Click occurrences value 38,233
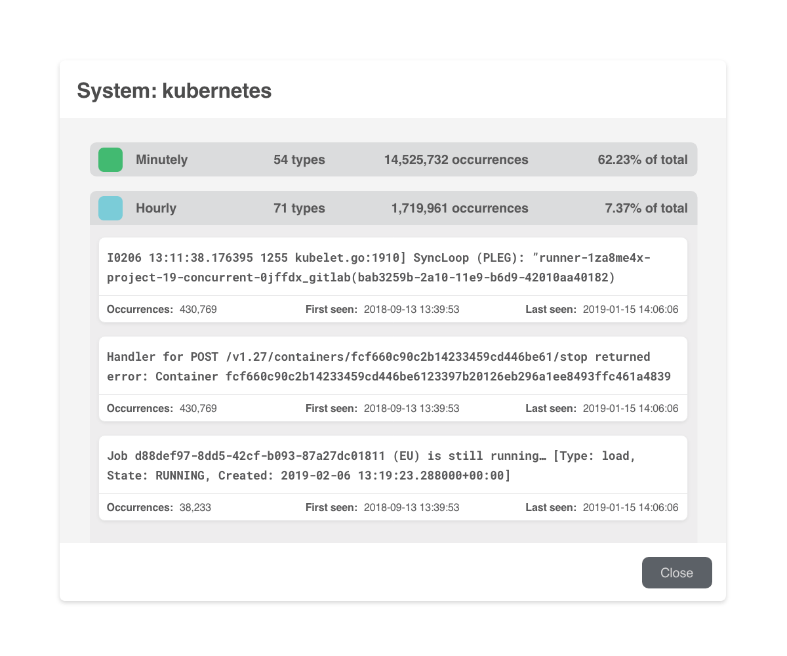This screenshot has height=656, width=787. (x=195, y=507)
